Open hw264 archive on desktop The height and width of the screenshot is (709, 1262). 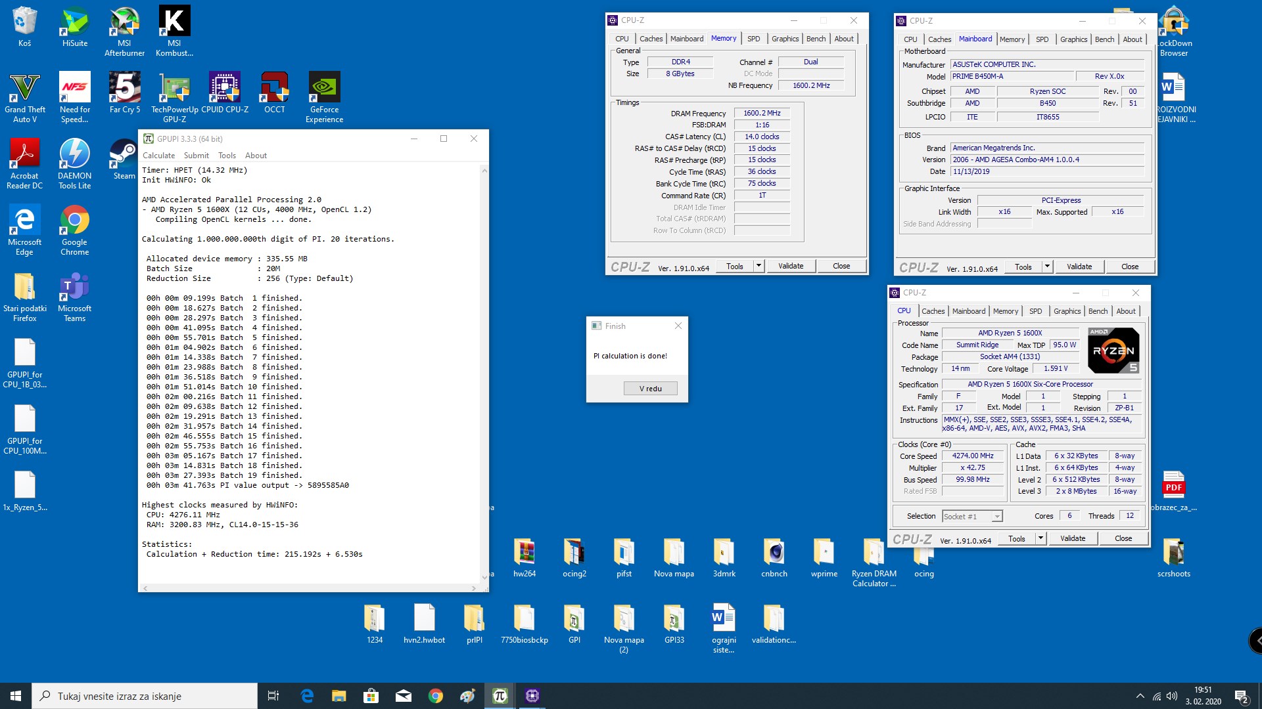[525, 558]
